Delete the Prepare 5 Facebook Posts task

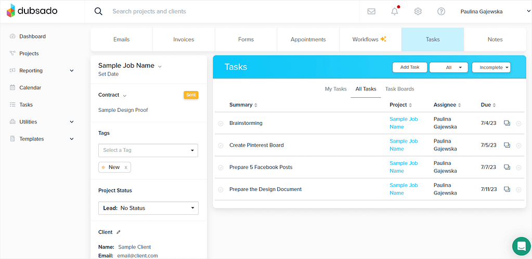point(518,167)
